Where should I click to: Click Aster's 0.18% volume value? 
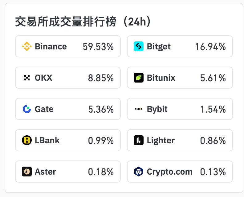[x=101, y=172]
